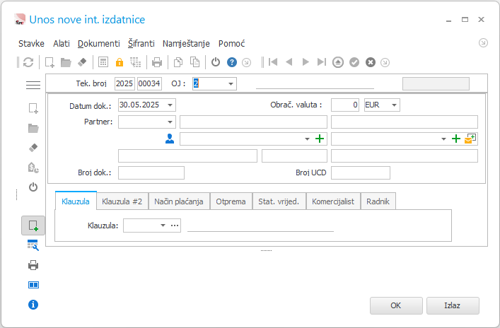Go to previous record arrow

pyautogui.click(x=289, y=62)
